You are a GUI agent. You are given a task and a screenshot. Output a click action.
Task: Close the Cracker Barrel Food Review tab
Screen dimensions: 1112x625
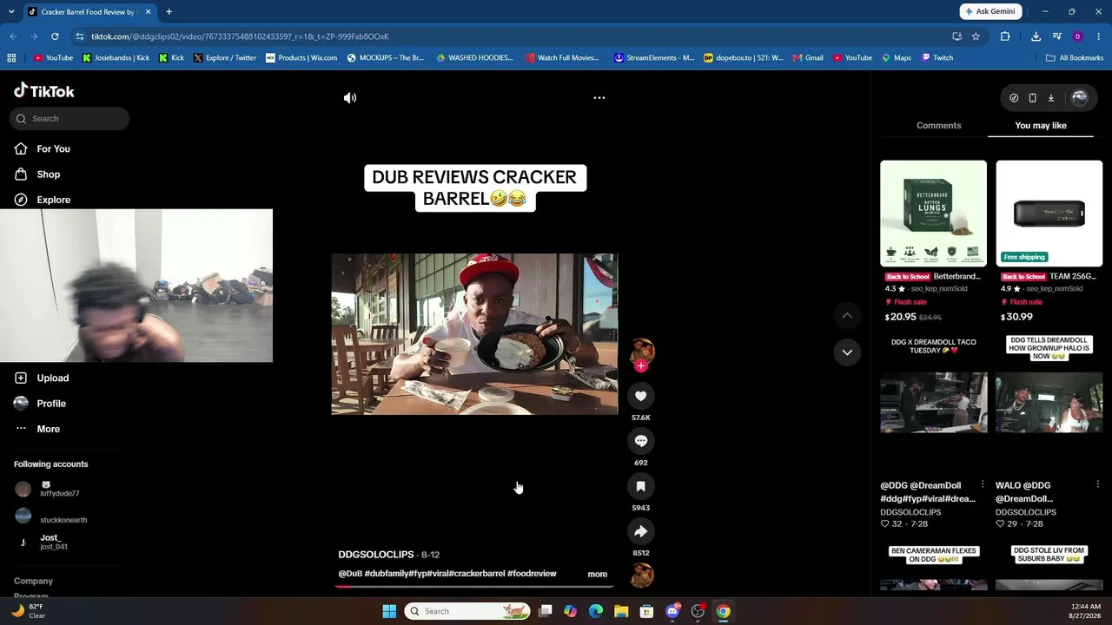pos(148,11)
